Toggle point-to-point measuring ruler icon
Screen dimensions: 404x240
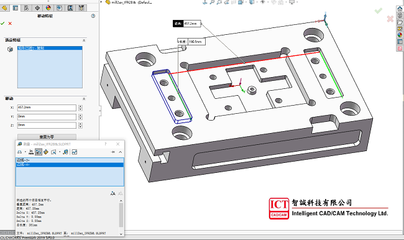[x=46, y=152]
